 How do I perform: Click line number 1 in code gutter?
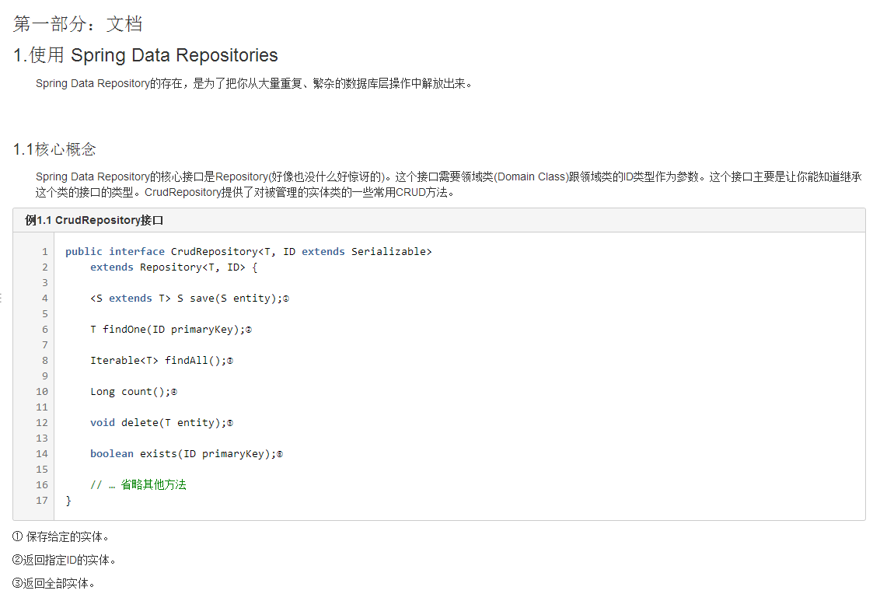click(45, 252)
